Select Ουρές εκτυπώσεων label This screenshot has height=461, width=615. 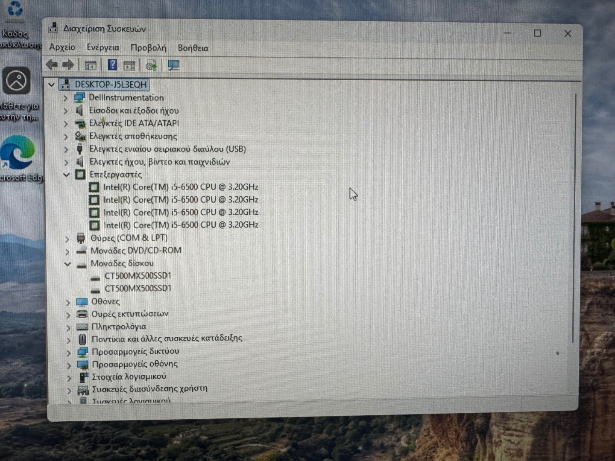click(130, 314)
